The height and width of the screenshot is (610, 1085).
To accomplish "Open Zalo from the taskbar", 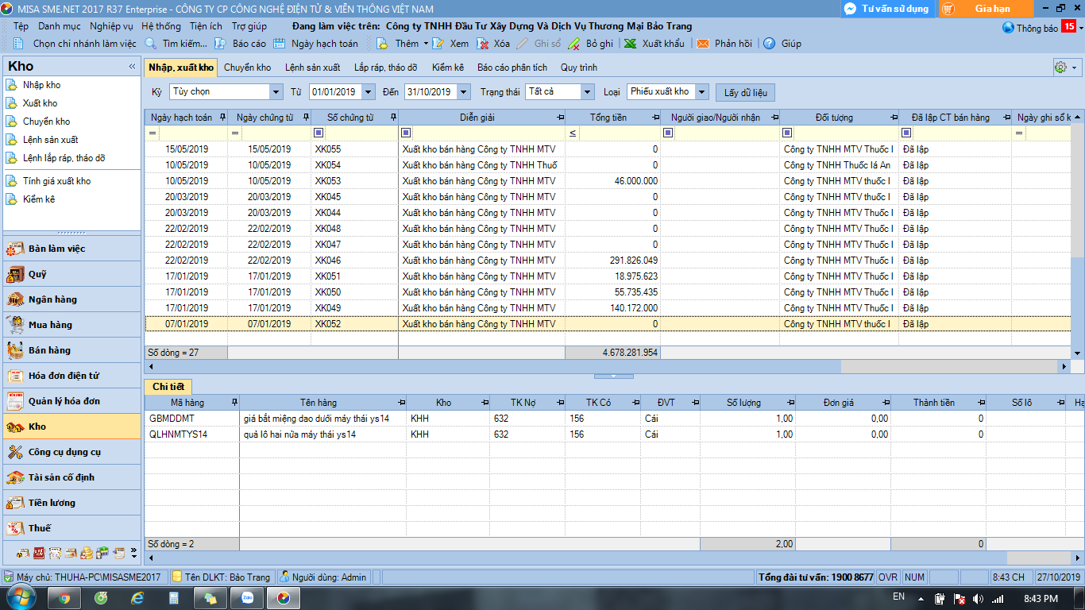I will [x=248, y=598].
